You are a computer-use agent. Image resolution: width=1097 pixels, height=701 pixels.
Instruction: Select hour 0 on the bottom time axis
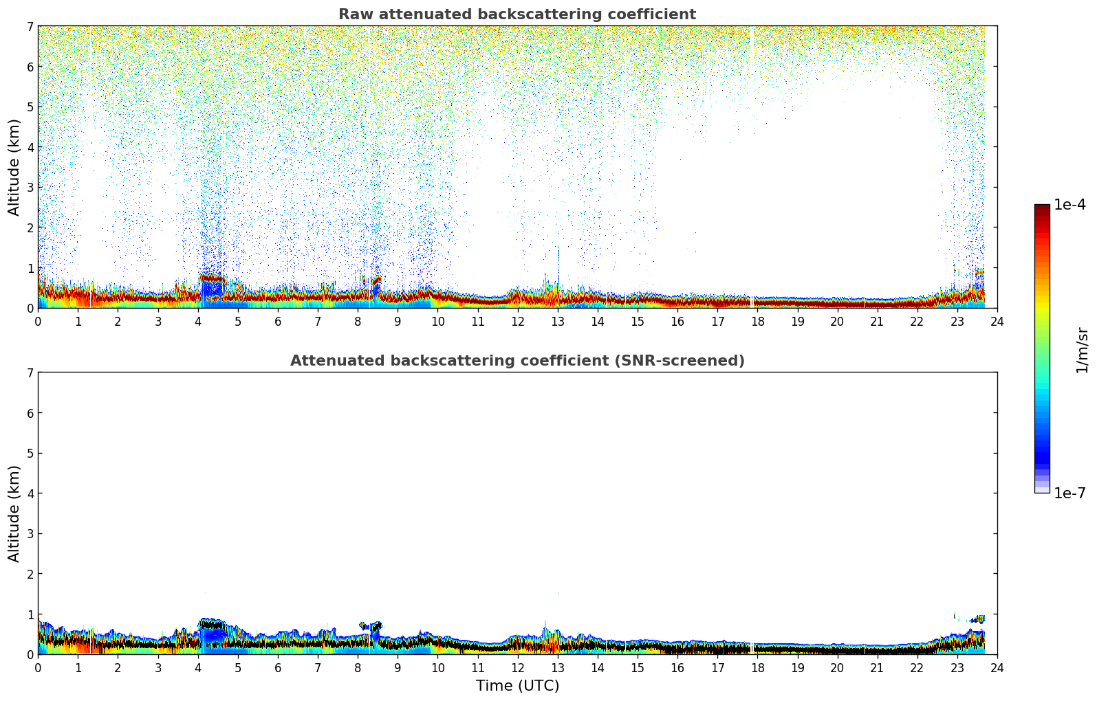tap(38, 667)
